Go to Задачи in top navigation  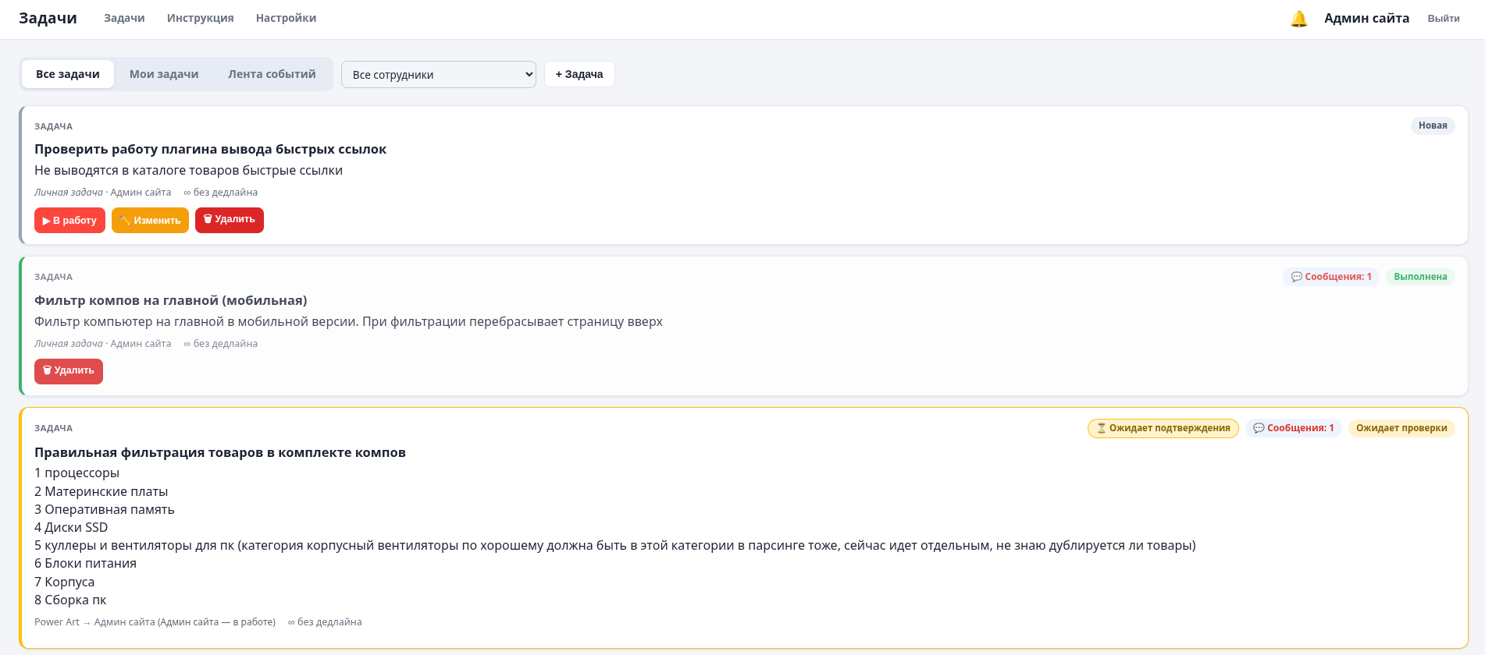click(x=124, y=18)
